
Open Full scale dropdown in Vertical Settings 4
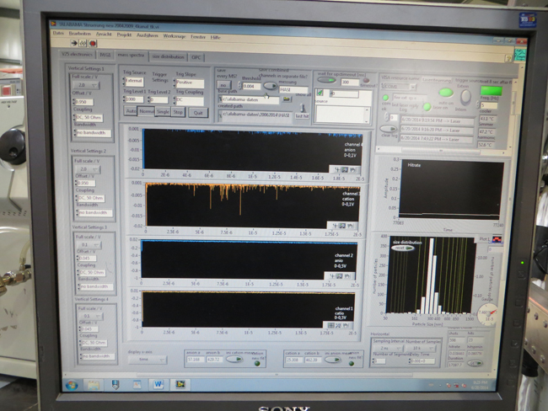click(90, 316)
